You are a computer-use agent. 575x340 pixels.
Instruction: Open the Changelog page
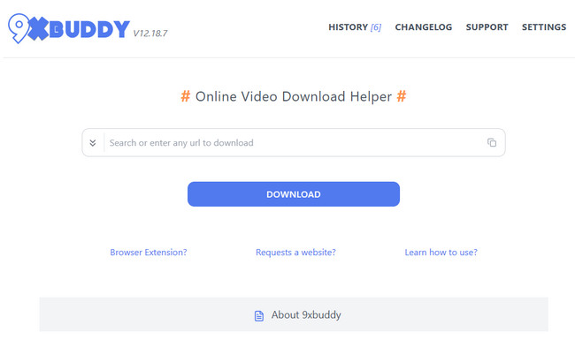coord(423,27)
